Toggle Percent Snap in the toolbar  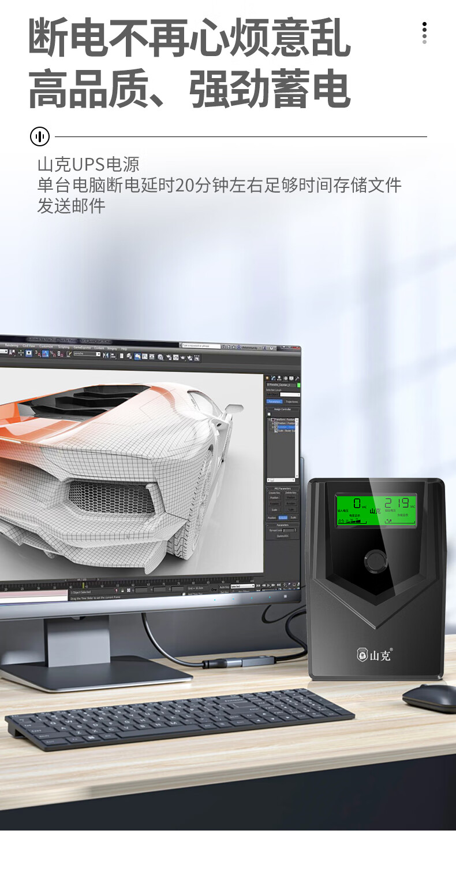[53, 353]
